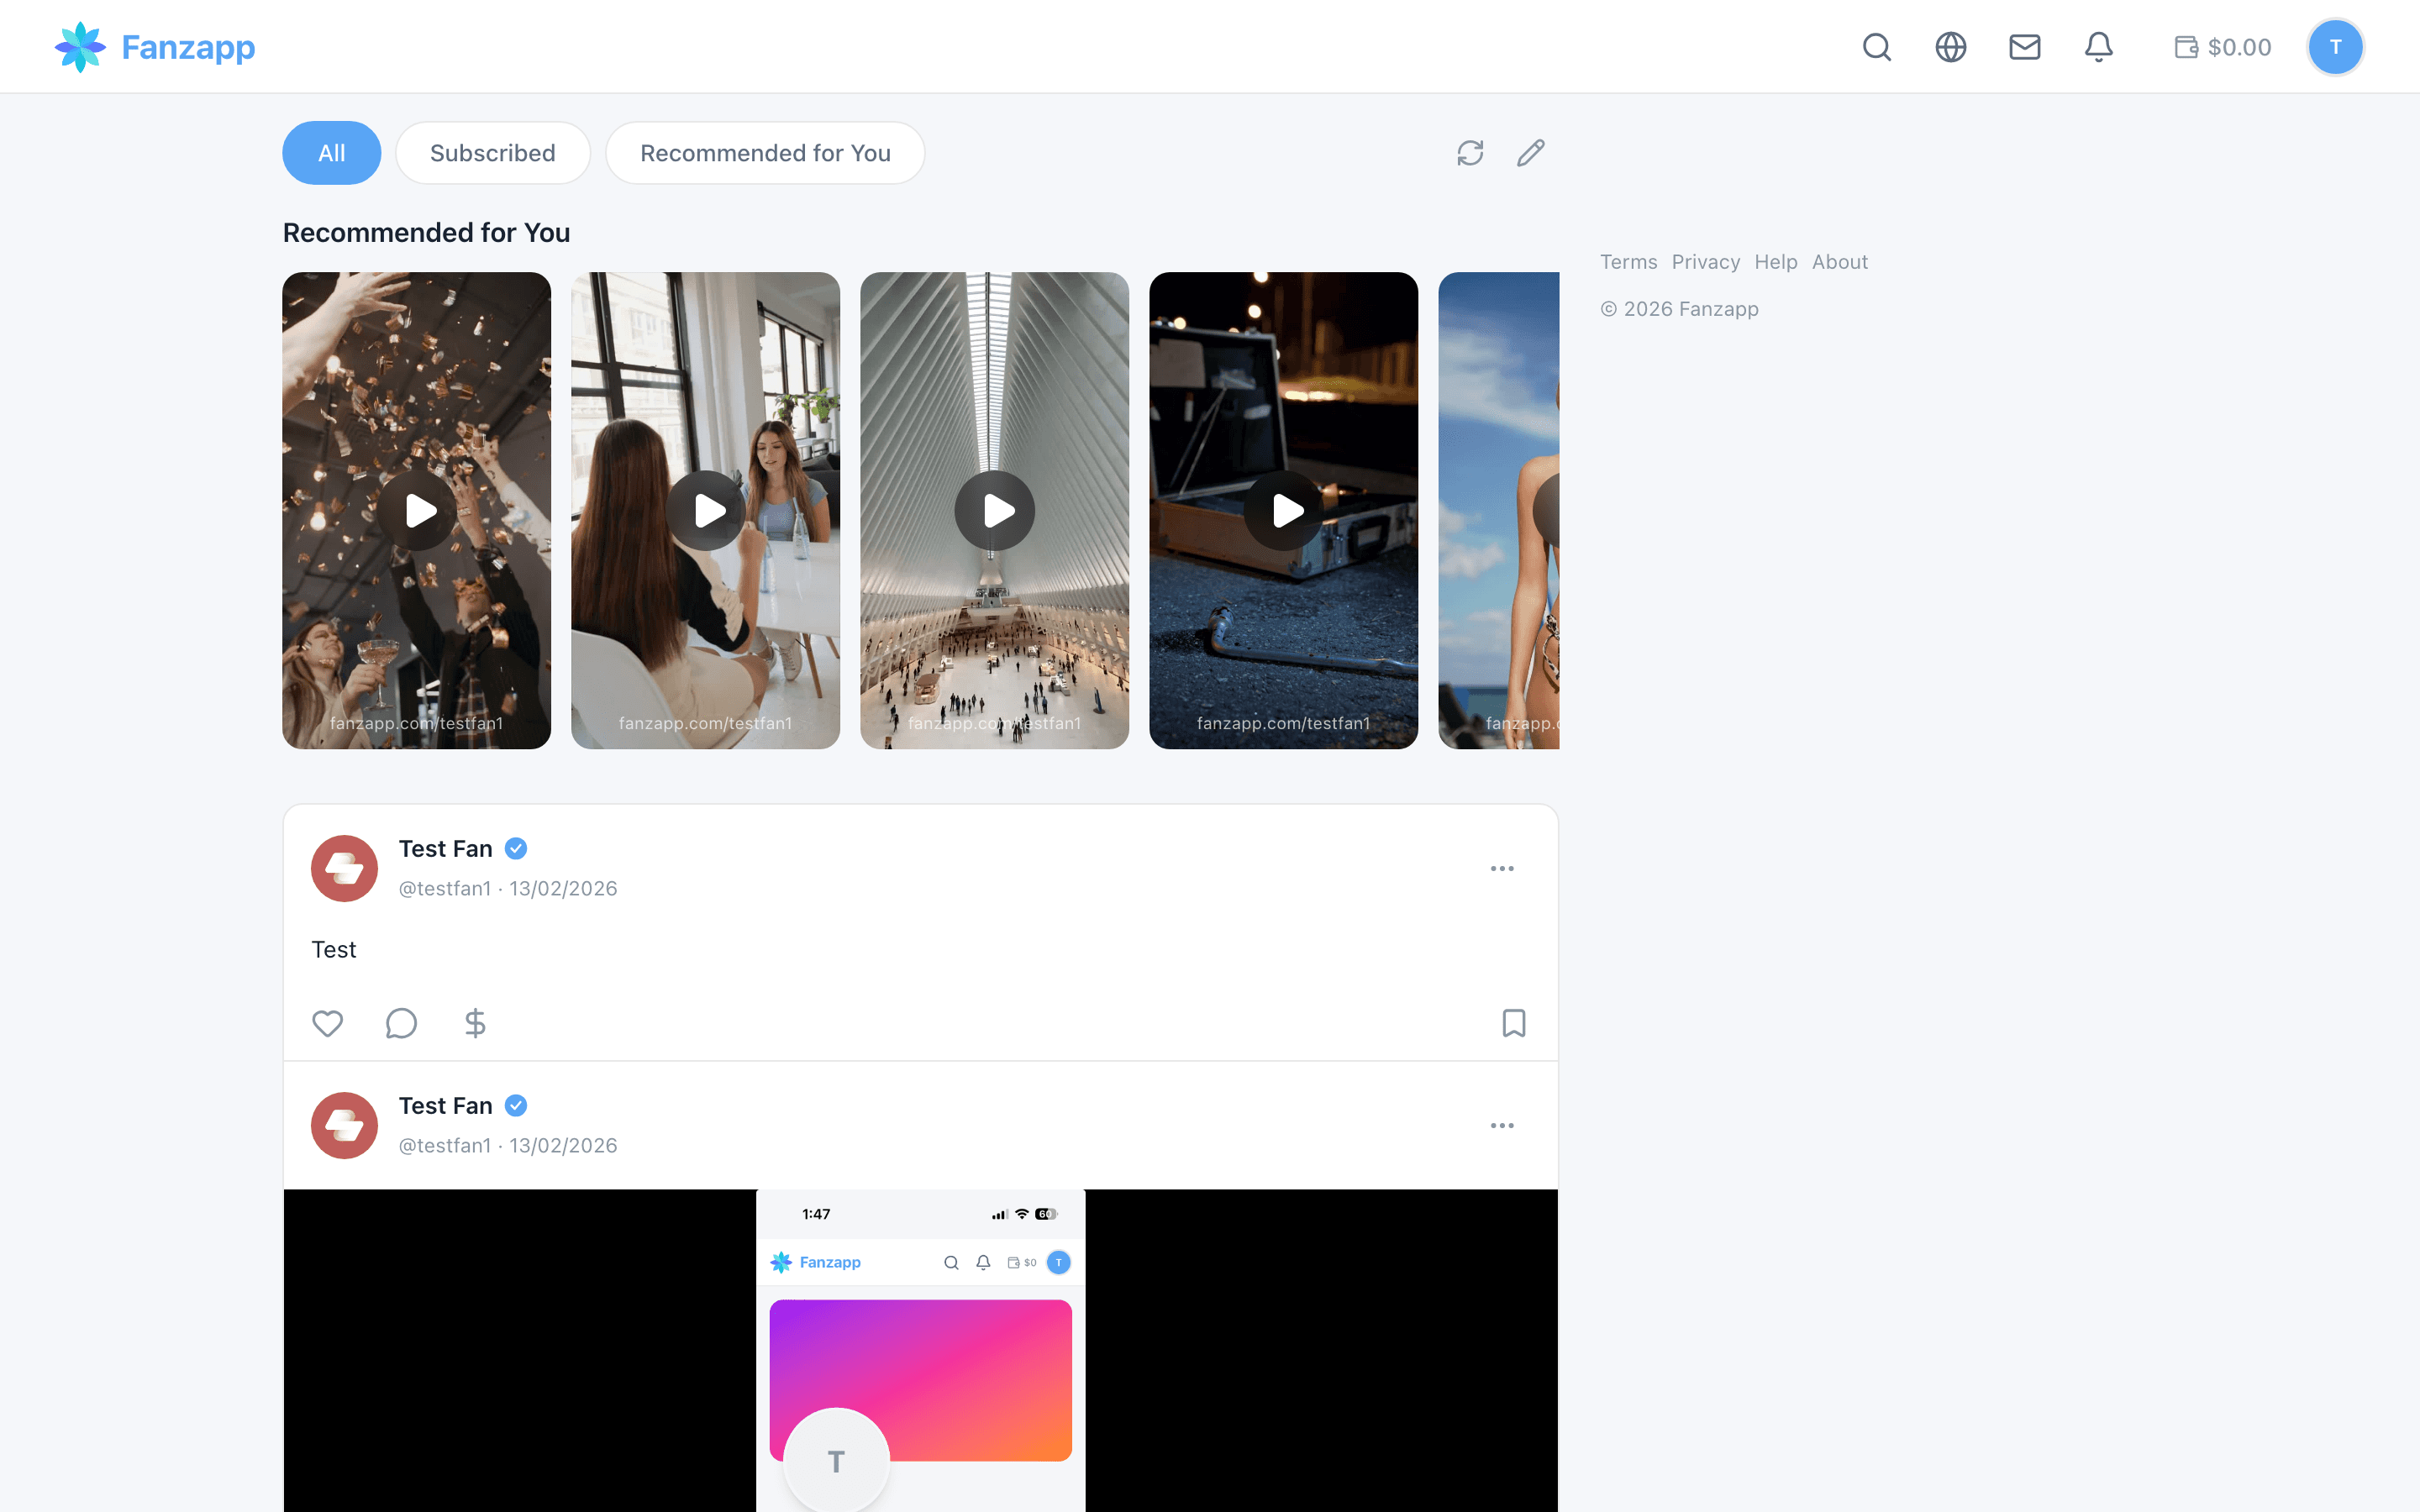
Task: Open more options on second Test Fan post
Action: [1502, 1126]
